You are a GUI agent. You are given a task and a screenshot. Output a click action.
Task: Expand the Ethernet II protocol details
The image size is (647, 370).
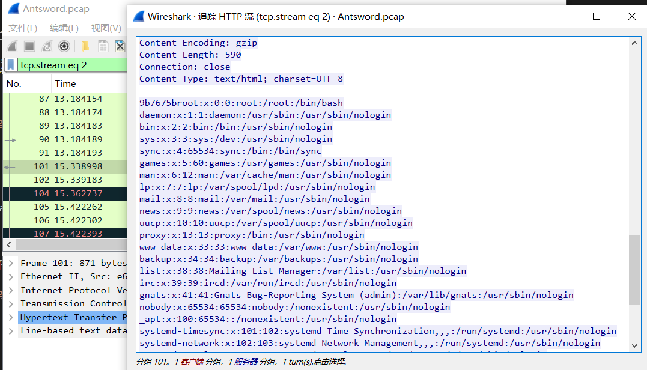point(10,277)
